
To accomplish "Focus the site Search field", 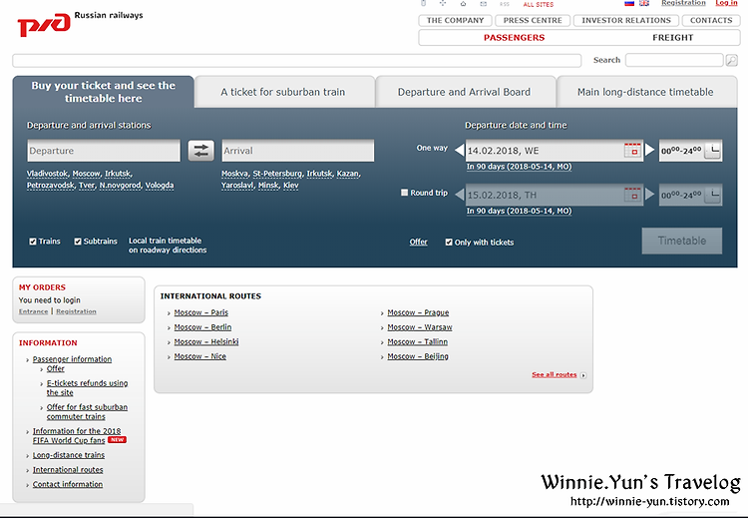I will point(674,60).
